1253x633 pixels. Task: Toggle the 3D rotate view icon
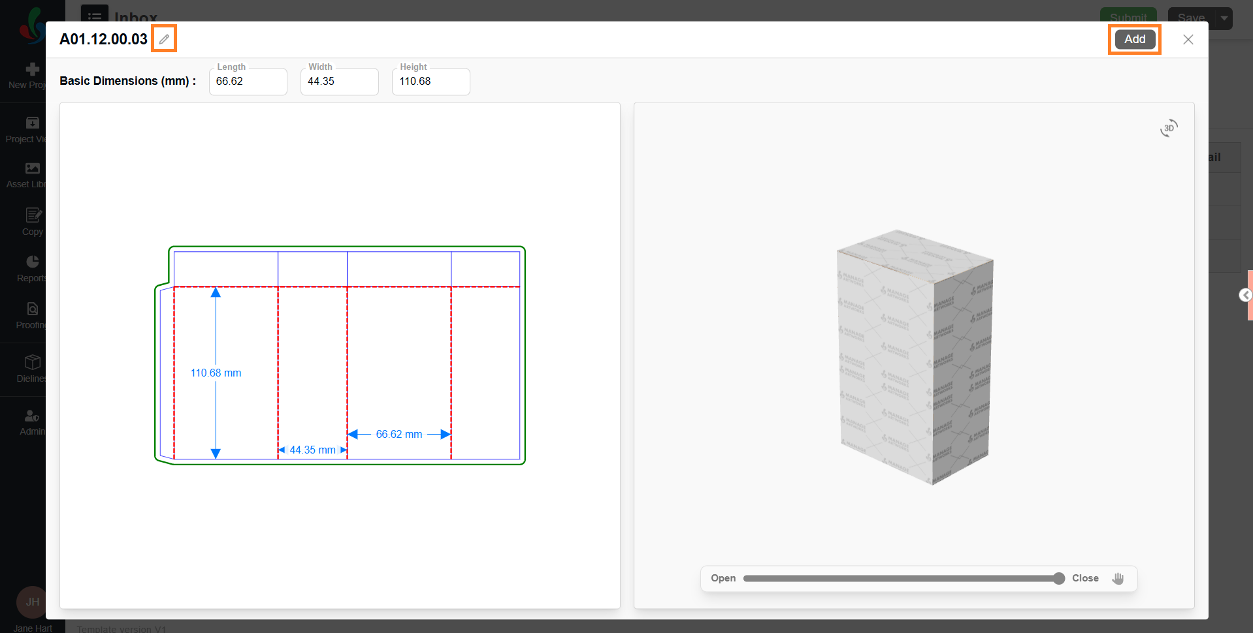tap(1169, 128)
